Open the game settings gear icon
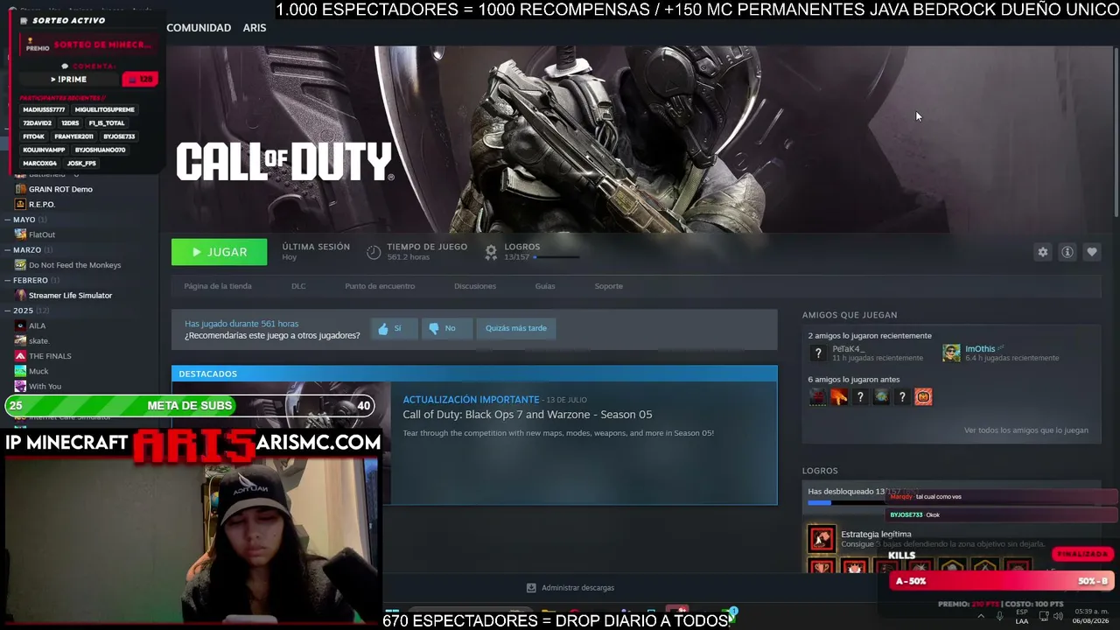This screenshot has height=630, width=1120. tap(1042, 252)
